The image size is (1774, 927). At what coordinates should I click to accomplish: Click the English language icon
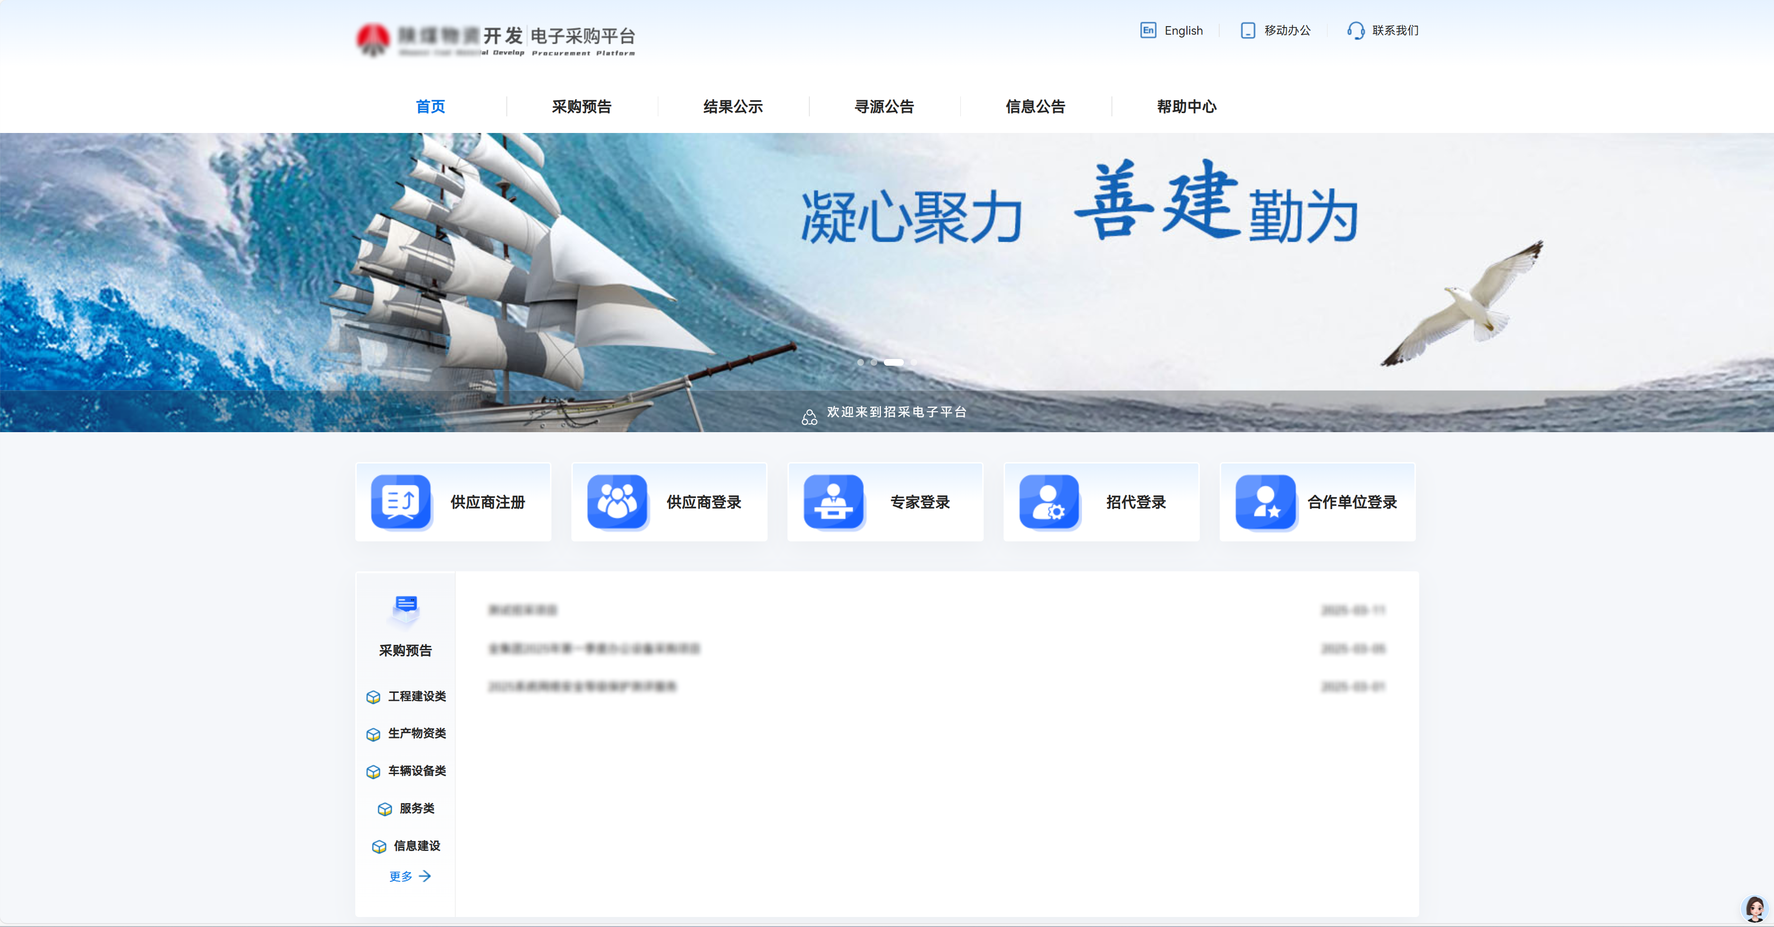pyautogui.click(x=1148, y=30)
